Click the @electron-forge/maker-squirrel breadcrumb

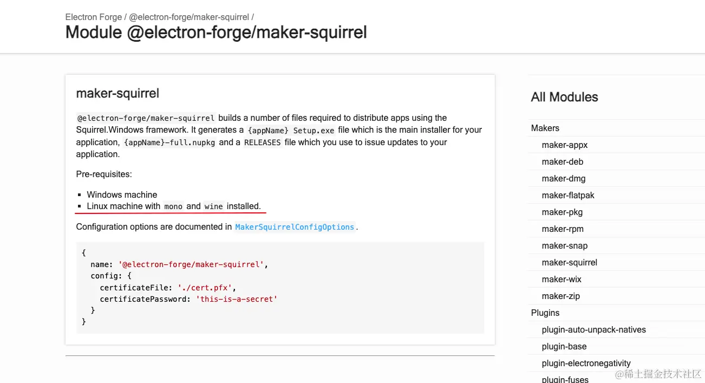tap(189, 17)
